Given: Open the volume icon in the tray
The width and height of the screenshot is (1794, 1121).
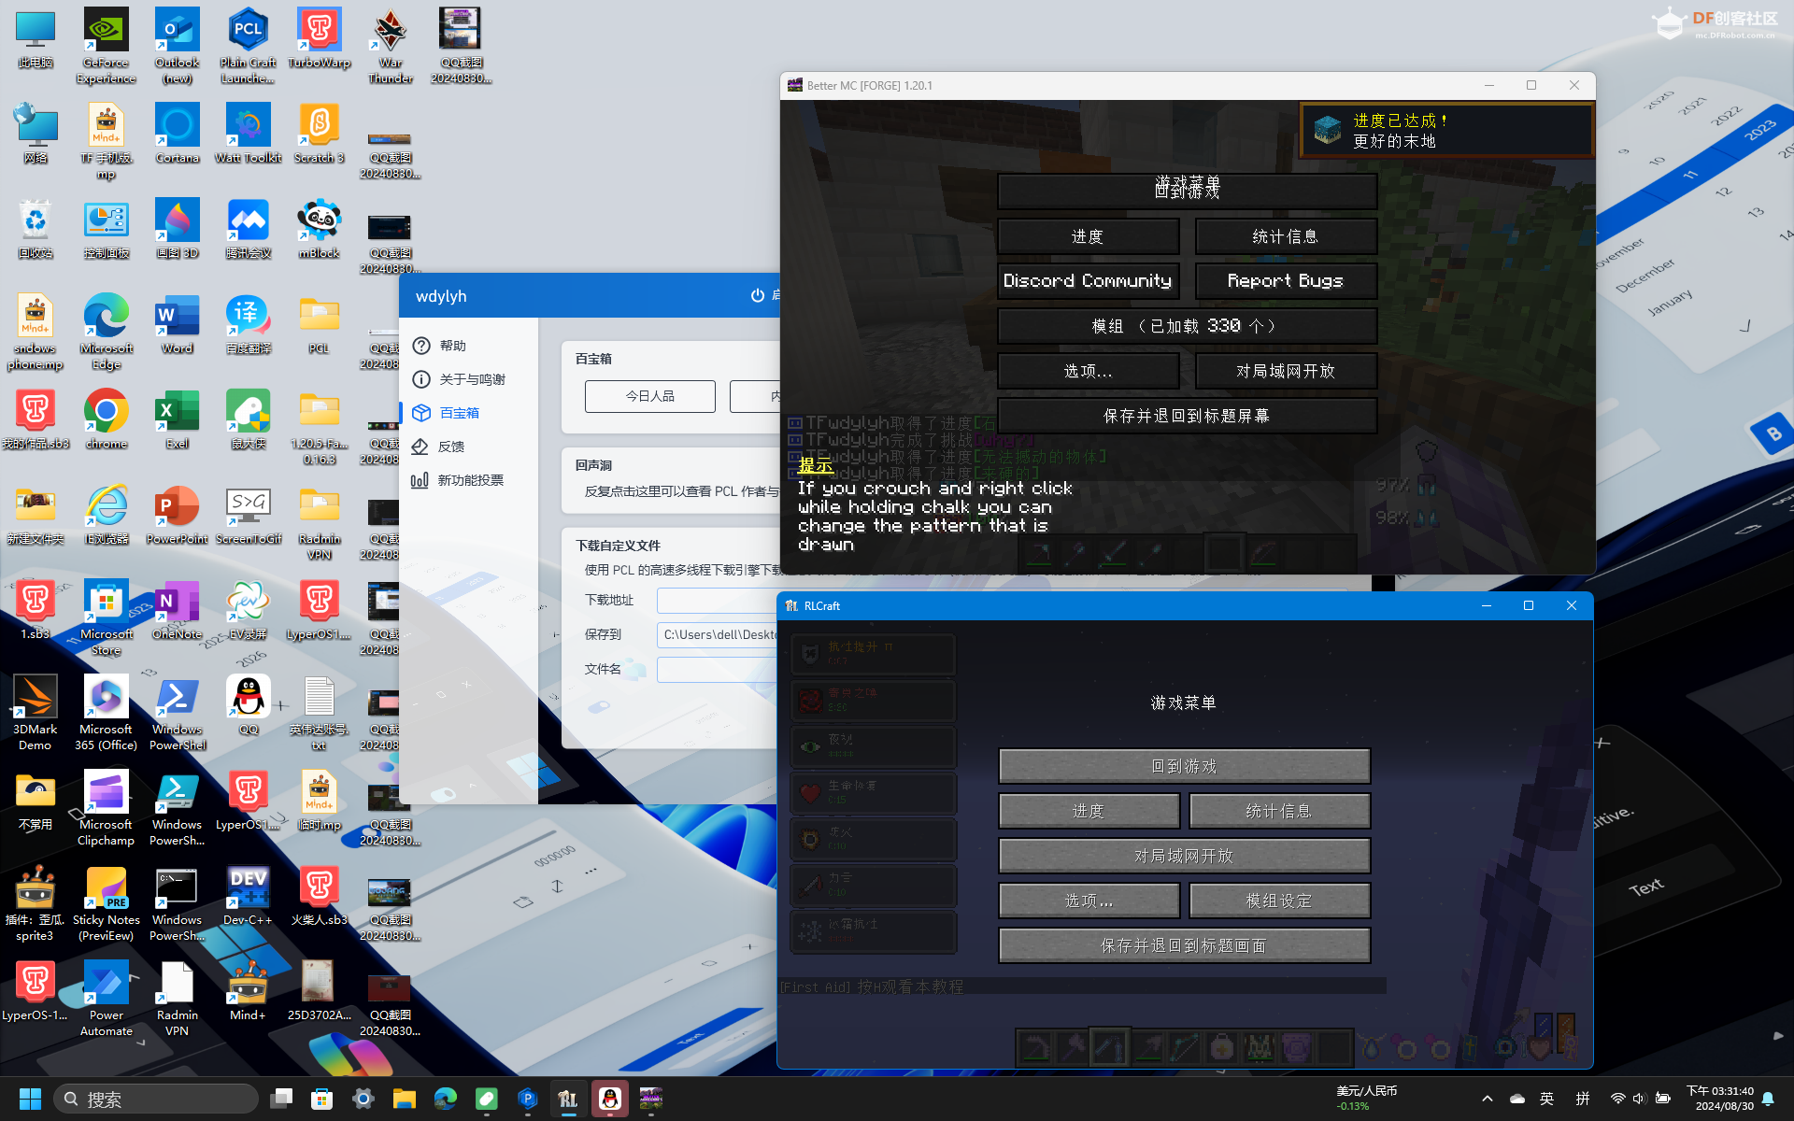Looking at the screenshot, I should click(x=1638, y=1099).
